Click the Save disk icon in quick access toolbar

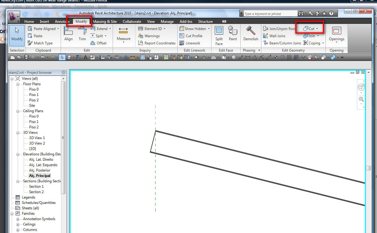[x=26, y=57]
